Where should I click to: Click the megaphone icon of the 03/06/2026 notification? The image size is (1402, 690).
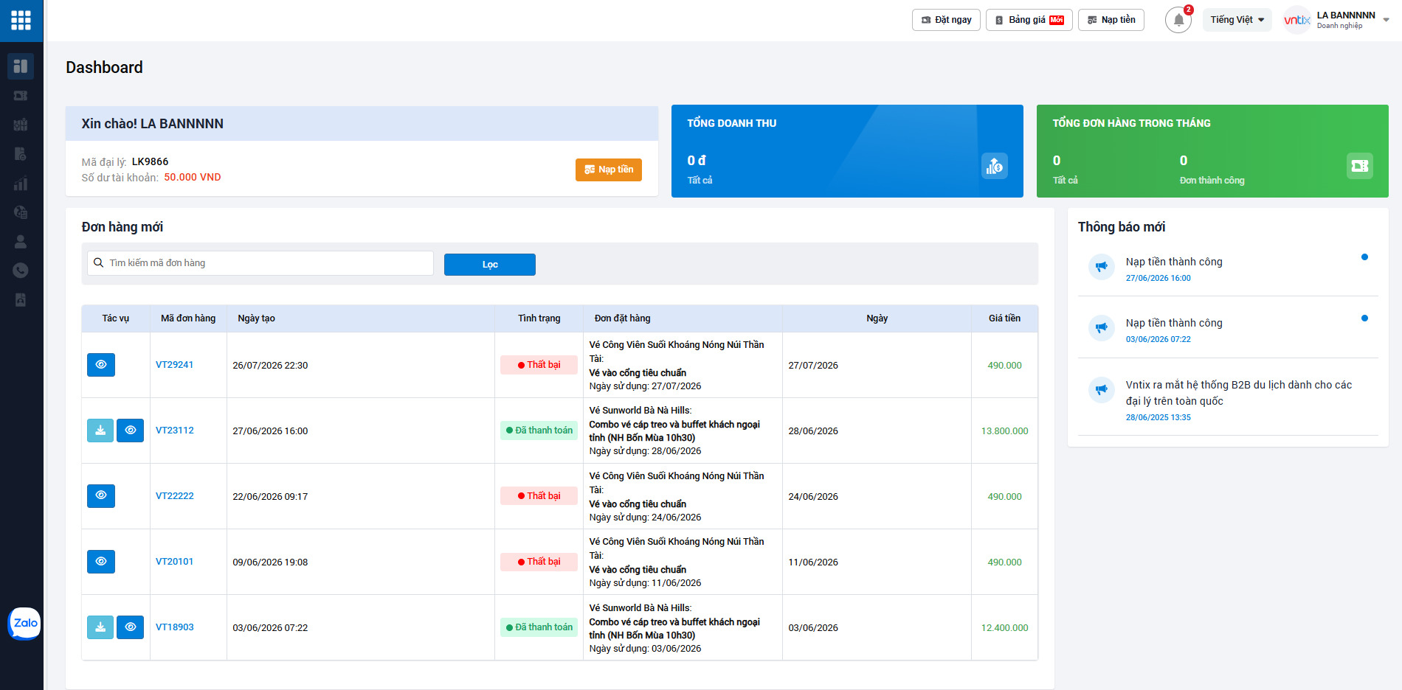[1102, 327]
